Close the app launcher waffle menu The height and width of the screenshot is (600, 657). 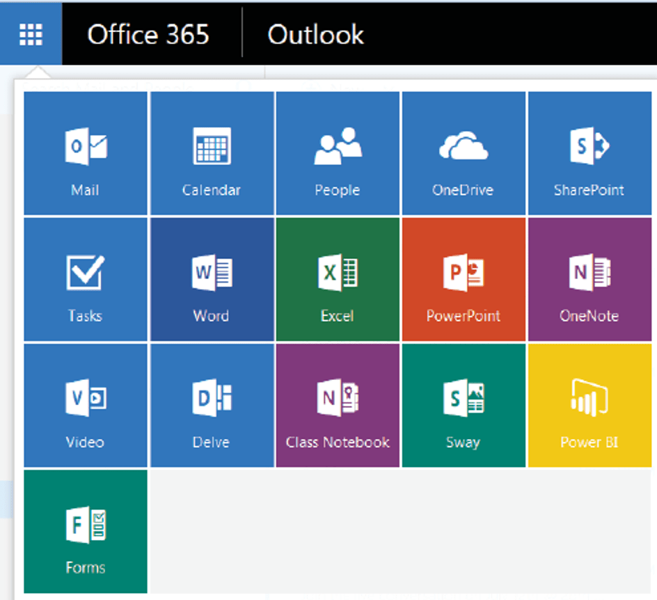(31, 33)
